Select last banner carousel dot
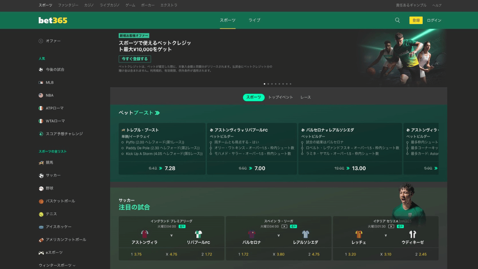Viewport: 478px width, 269px height. coord(291,84)
